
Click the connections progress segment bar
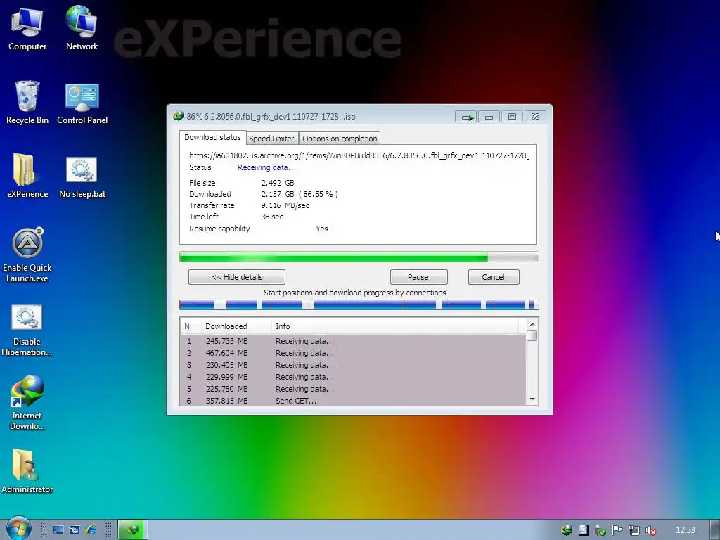pyautogui.click(x=359, y=304)
